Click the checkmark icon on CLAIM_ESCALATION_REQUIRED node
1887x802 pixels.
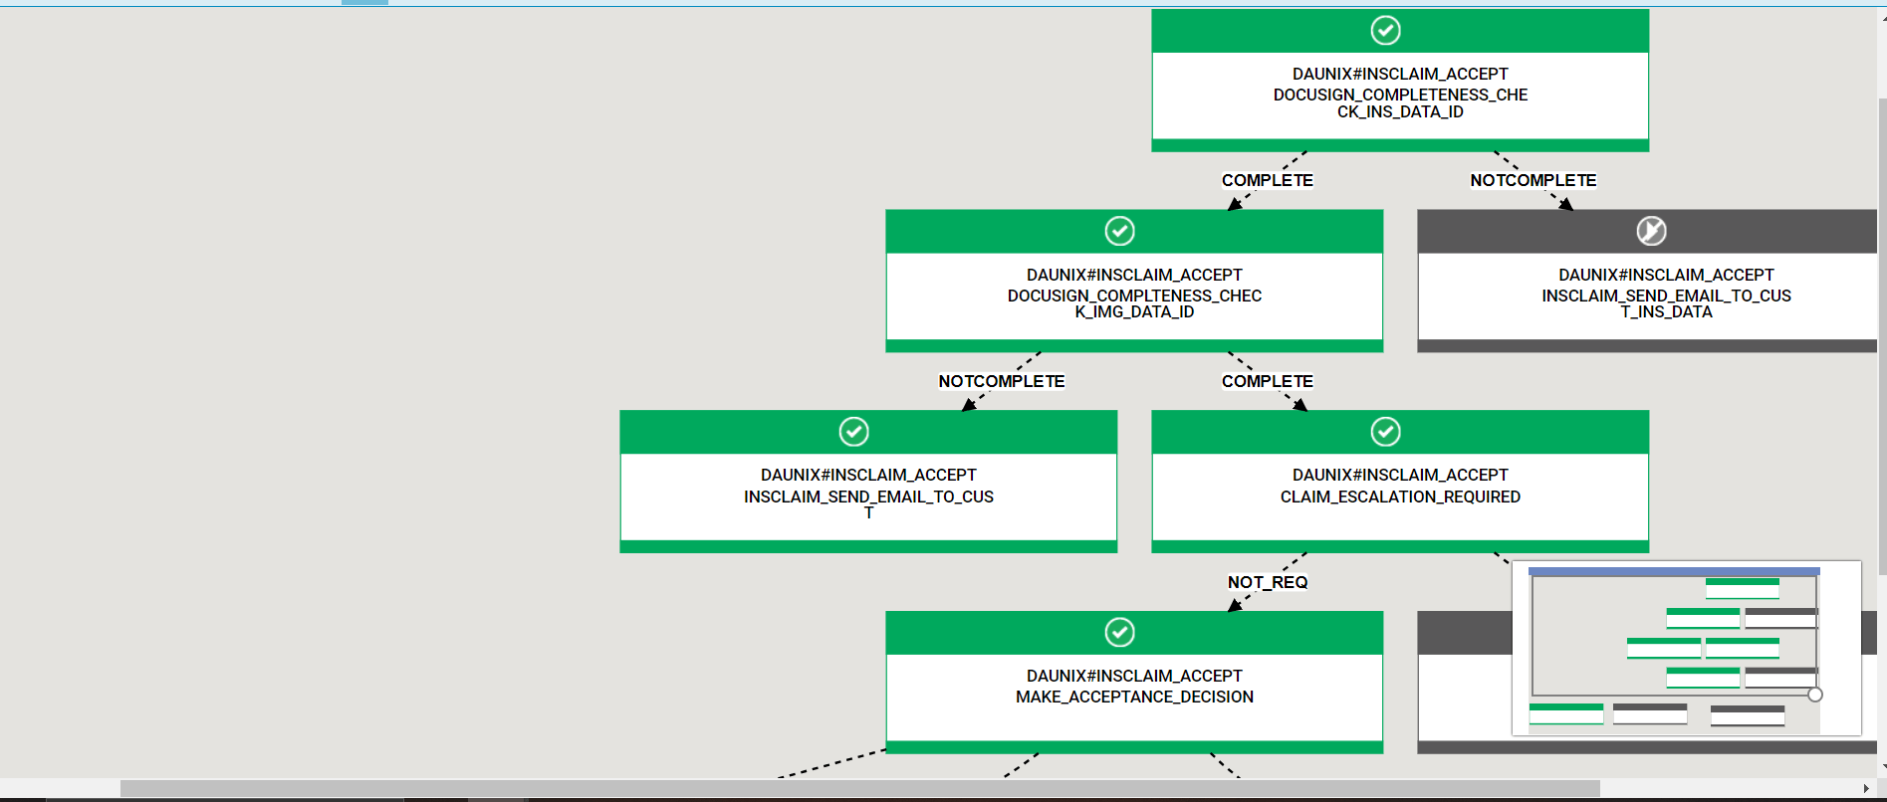point(1385,432)
